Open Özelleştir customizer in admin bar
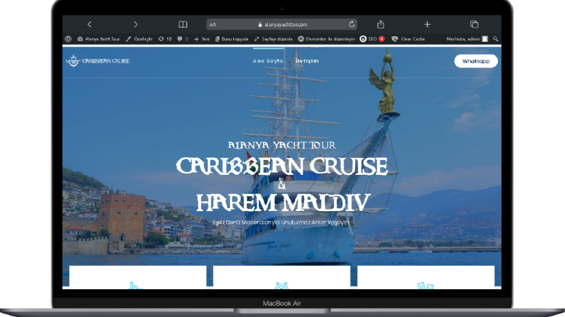Screen dimensions: 565x317 (139, 39)
